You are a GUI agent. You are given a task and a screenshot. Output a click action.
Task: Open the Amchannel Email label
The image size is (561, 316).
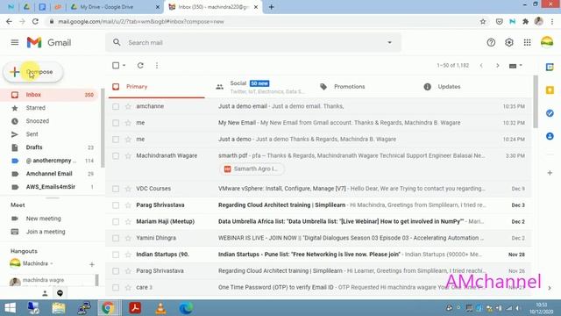click(49, 174)
